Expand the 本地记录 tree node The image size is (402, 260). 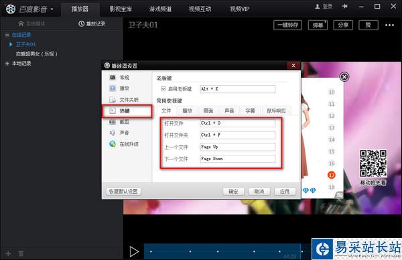(7, 64)
